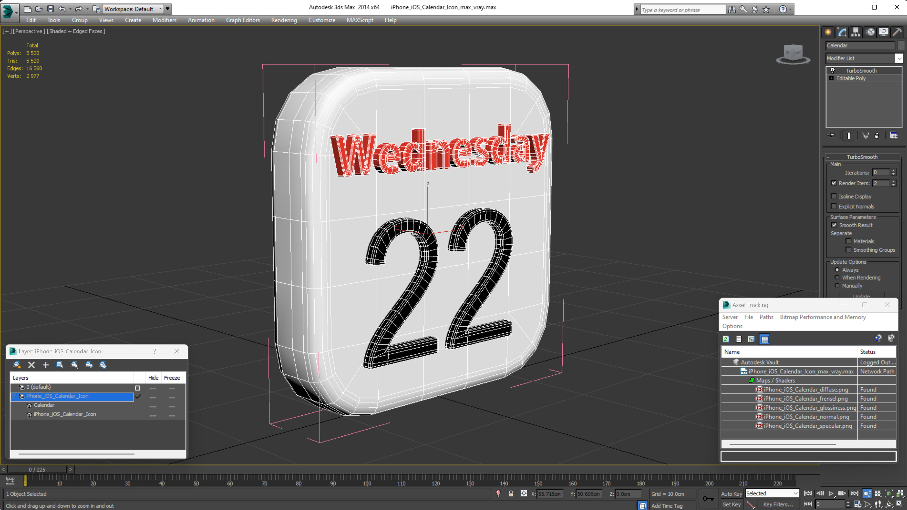This screenshot has width=907, height=510.
Task: Click the Play Animation button
Action: tap(831, 493)
